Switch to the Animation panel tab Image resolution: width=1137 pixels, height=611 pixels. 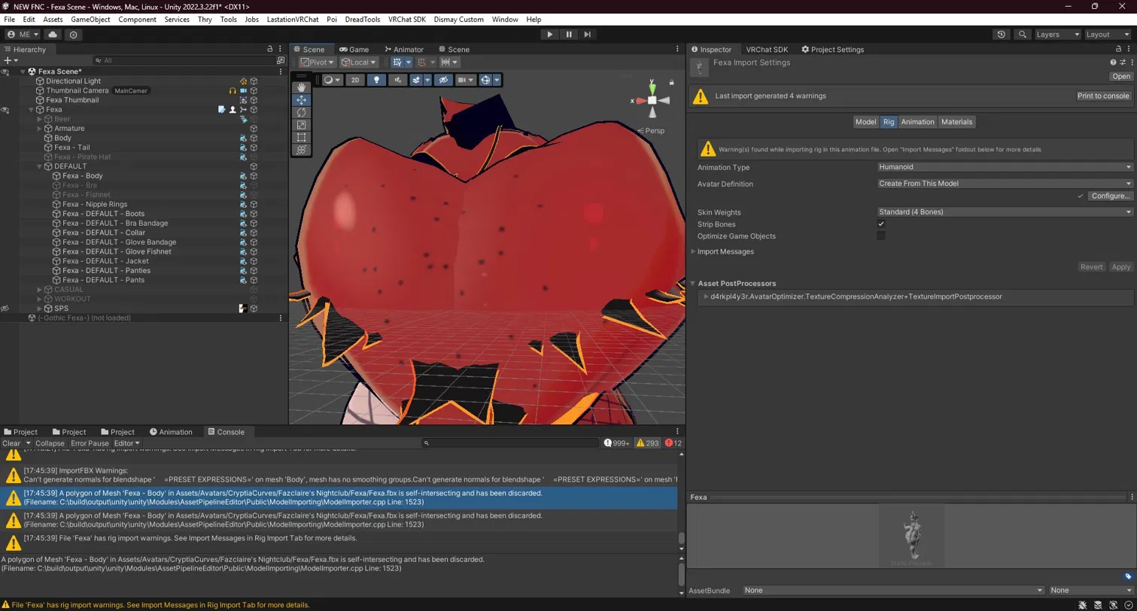point(171,432)
